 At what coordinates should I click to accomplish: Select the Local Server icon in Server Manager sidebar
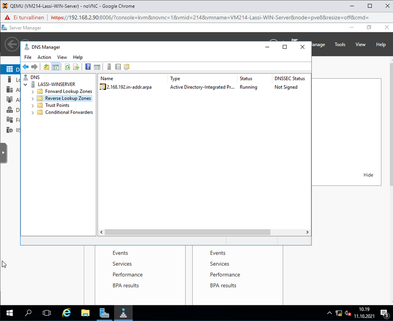[10, 79]
